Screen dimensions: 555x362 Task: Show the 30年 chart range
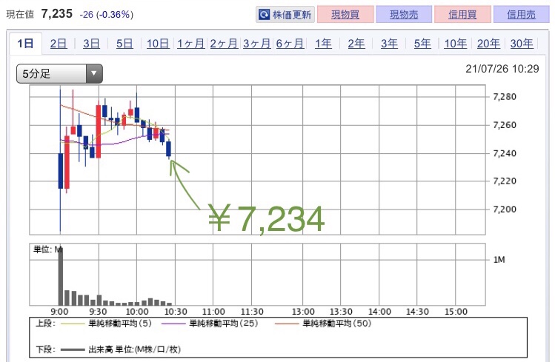[x=522, y=44]
